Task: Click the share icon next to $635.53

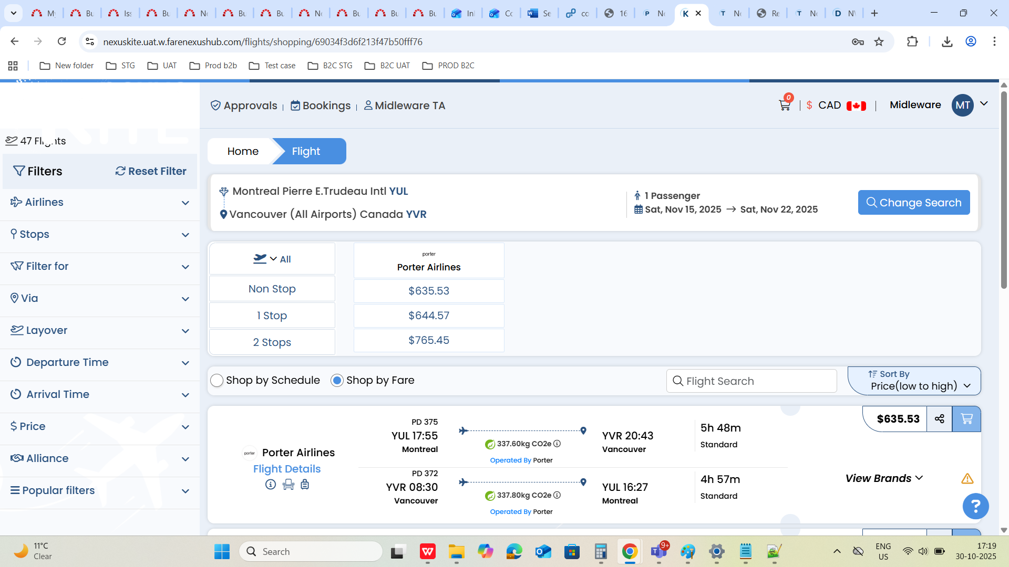Action: point(939,419)
